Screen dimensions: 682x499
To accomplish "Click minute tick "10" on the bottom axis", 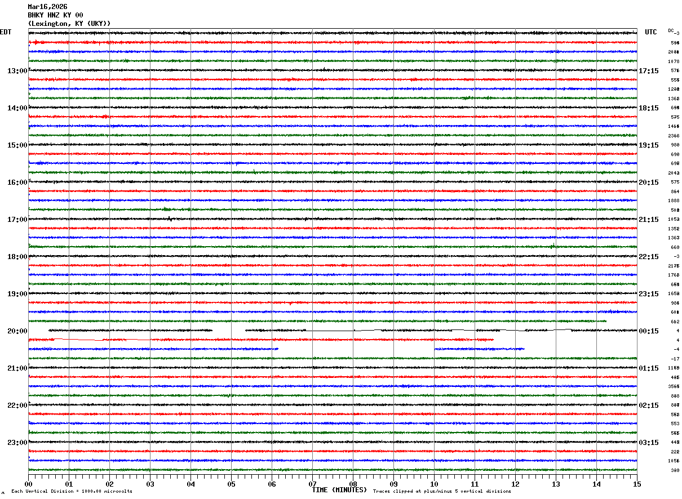I will pos(434,484).
